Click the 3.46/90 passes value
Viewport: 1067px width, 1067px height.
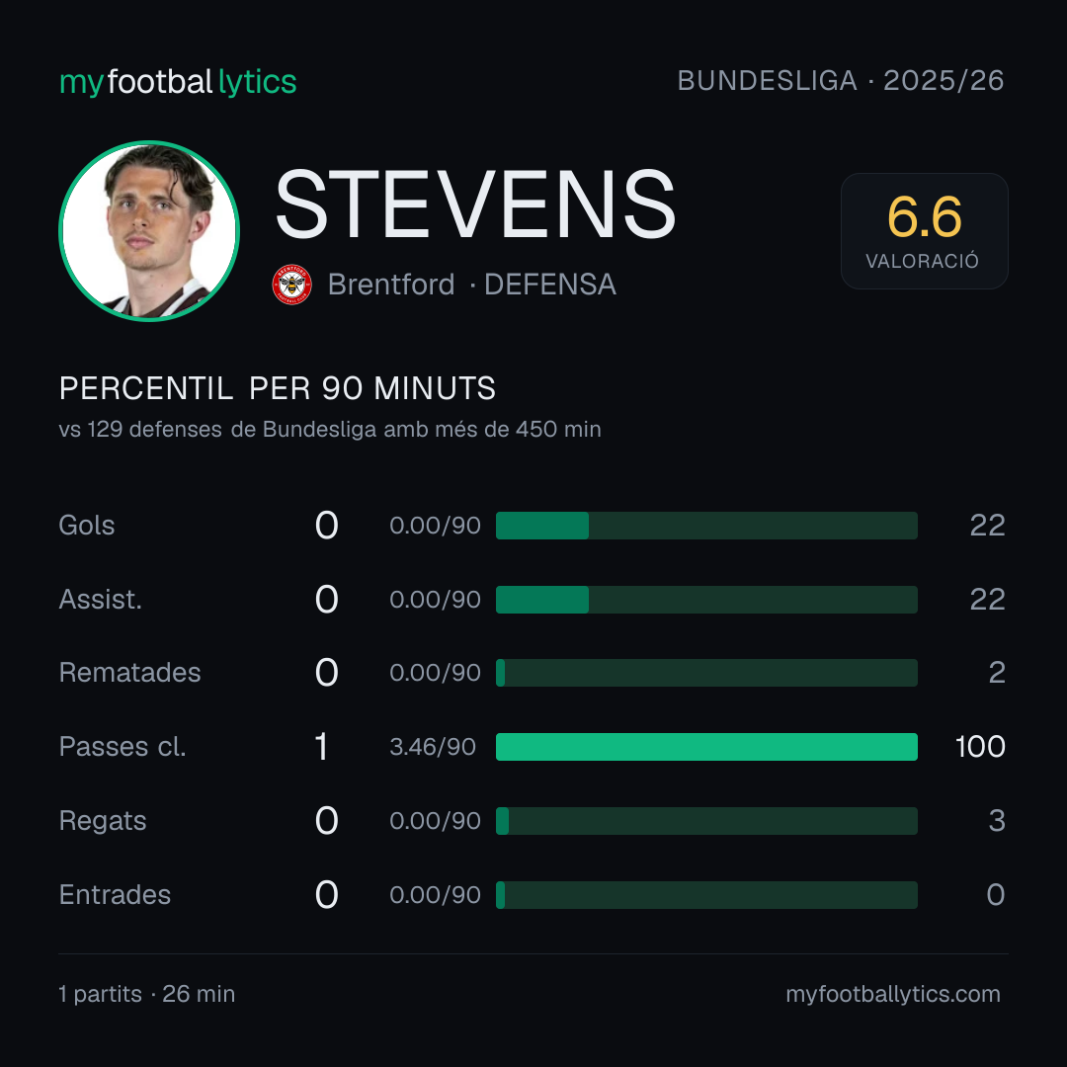point(433,747)
